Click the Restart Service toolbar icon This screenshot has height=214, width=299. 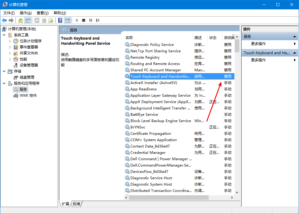(x=98, y=20)
